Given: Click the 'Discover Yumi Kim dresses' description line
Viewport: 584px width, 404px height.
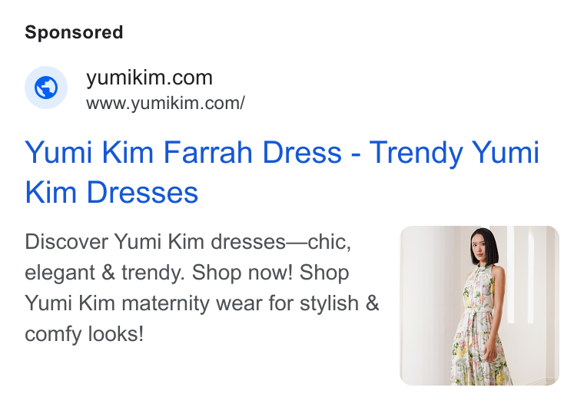Looking at the screenshot, I should 187,242.
